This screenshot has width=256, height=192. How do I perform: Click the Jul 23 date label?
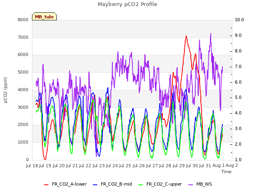click(x=98, y=166)
